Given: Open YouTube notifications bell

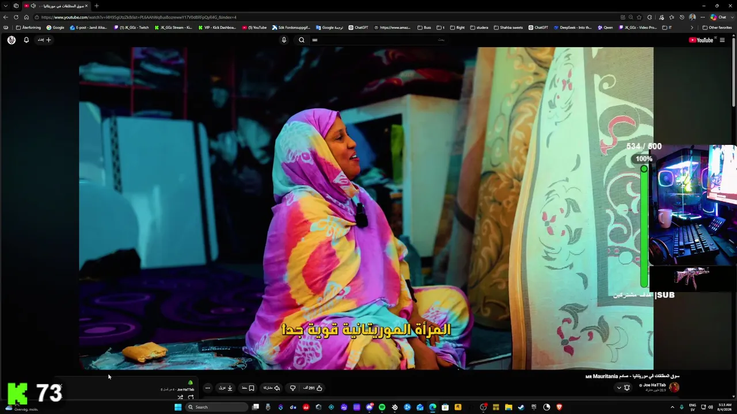Looking at the screenshot, I should [26, 40].
